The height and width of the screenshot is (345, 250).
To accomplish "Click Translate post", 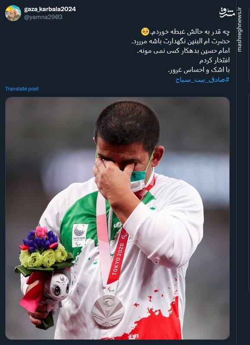I will [x=22, y=89].
